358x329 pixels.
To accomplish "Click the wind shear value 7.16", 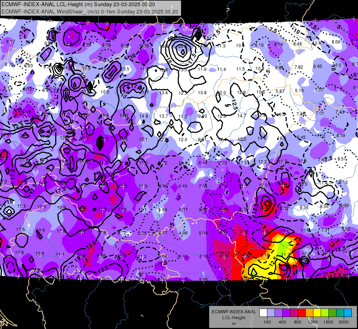I will tap(338, 88).
